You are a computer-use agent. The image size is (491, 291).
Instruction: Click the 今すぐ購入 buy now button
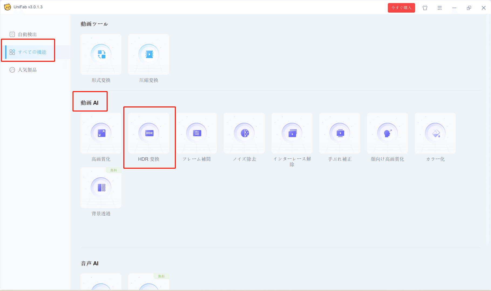[401, 8]
